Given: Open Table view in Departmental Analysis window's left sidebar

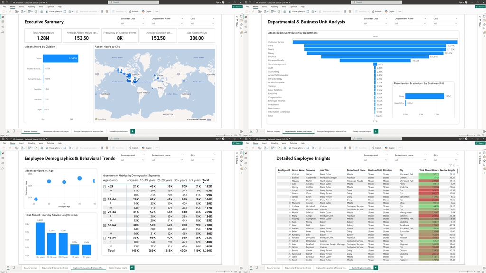Looking at the screenshot, I should (246, 22).
